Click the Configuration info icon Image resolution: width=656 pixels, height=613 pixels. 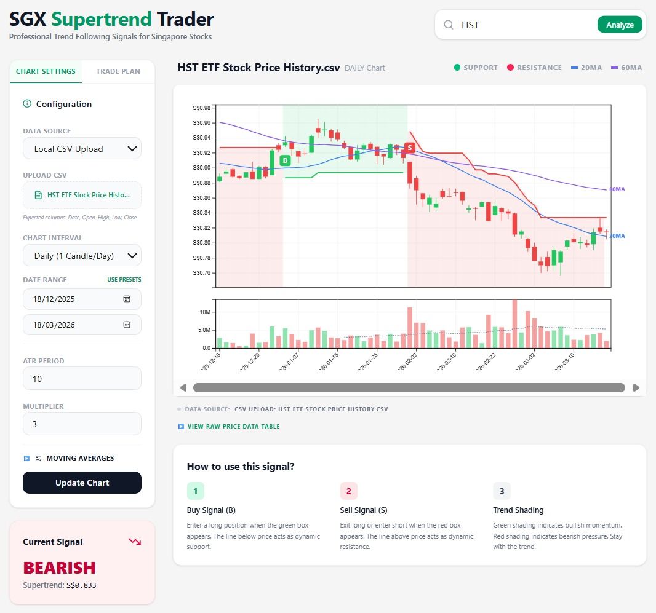[27, 104]
